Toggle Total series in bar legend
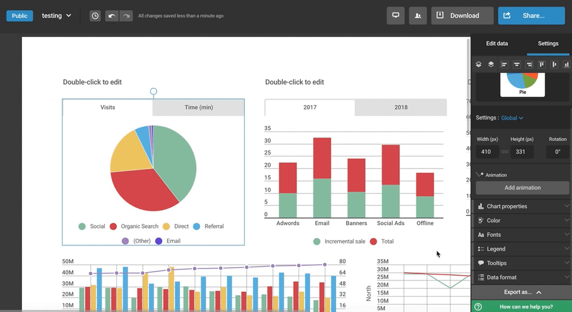The width and height of the screenshot is (572, 312). (381, 241)
